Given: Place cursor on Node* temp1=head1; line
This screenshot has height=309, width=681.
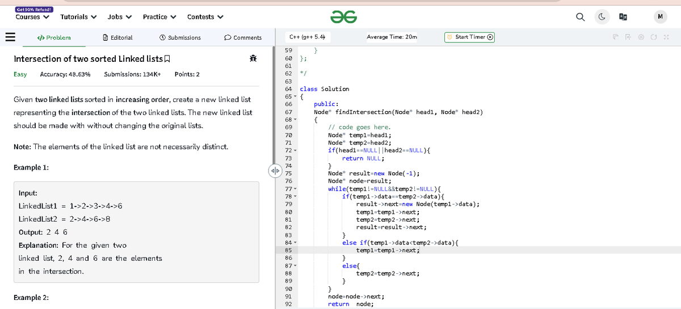Looking at the screenshot, I should pyautogui.click(x=360, y=135).
